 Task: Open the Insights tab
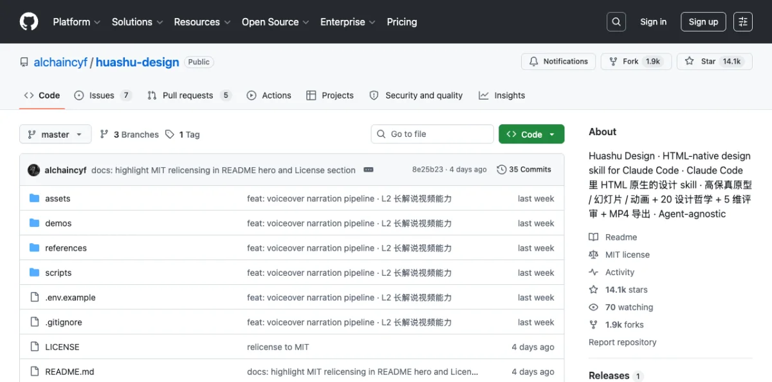(502, 95)
